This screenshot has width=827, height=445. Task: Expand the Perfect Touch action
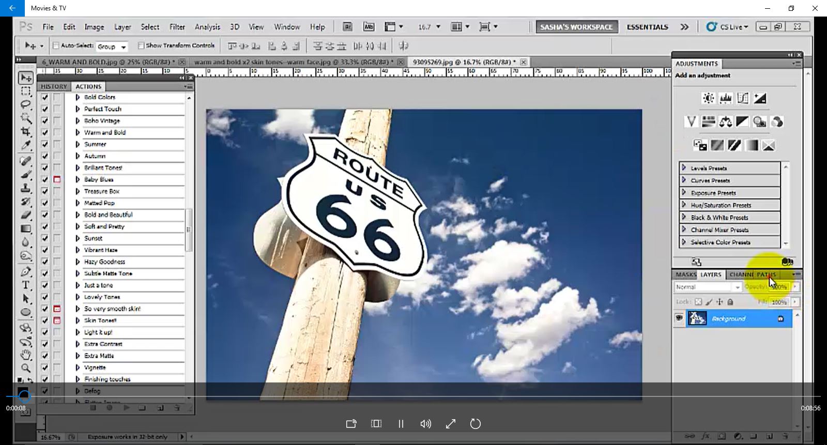click(x=78, y=109)
